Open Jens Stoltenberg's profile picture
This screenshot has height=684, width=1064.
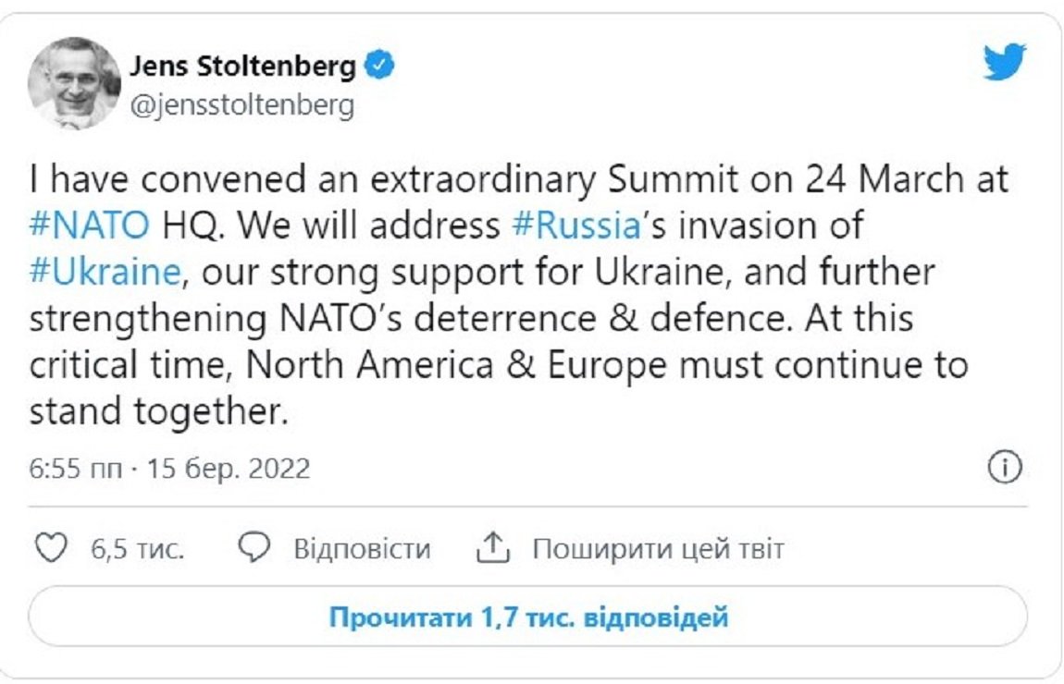[75, 83]
